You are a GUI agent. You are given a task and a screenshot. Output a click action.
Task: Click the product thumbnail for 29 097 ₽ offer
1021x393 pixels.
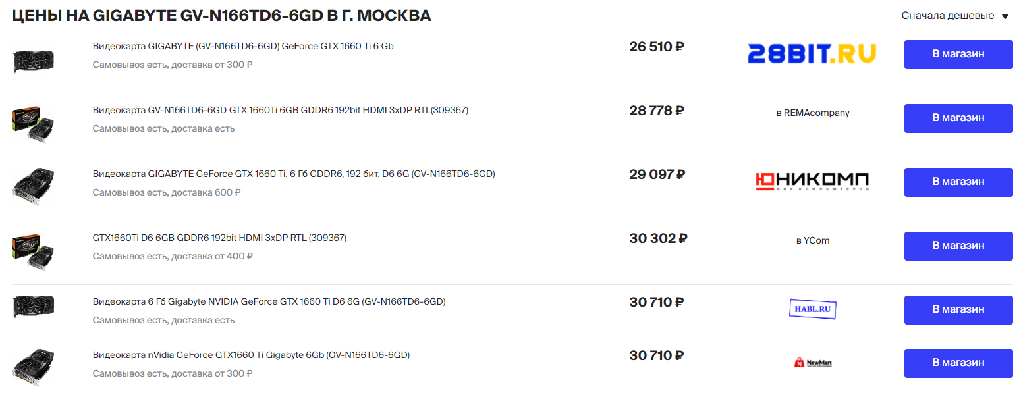pos(33,187)
